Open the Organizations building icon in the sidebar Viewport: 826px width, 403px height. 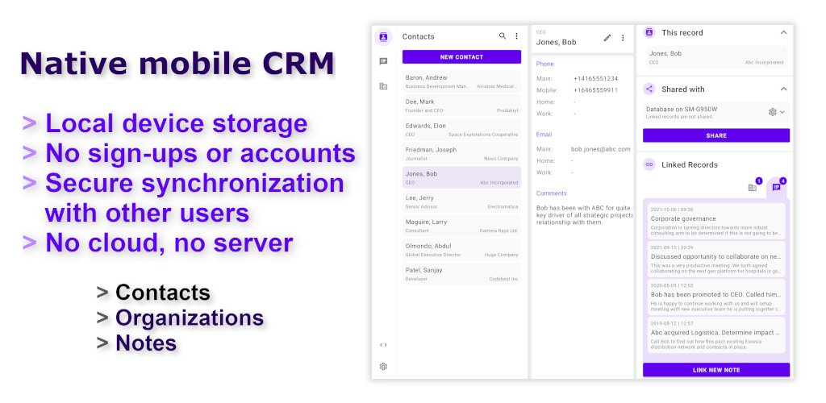(383, 86)
